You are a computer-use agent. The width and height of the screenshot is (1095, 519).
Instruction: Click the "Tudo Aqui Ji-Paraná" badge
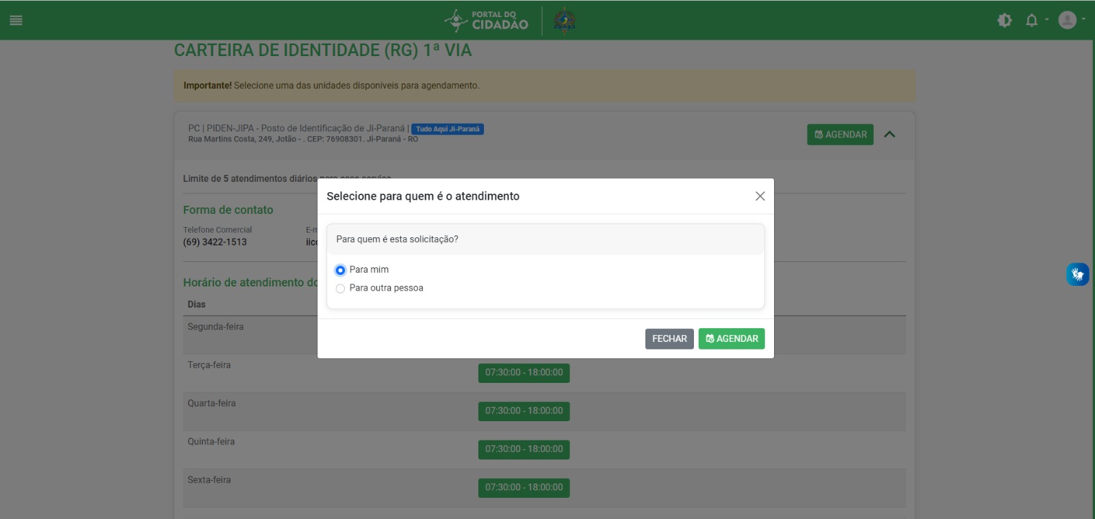point(448,129)
